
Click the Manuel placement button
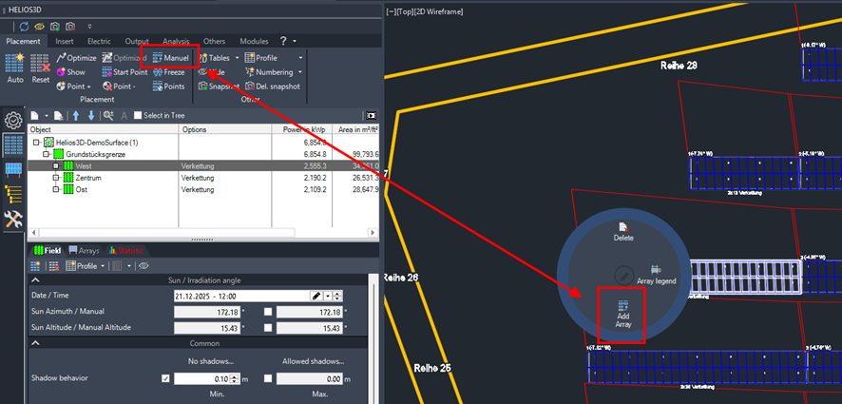170,57
